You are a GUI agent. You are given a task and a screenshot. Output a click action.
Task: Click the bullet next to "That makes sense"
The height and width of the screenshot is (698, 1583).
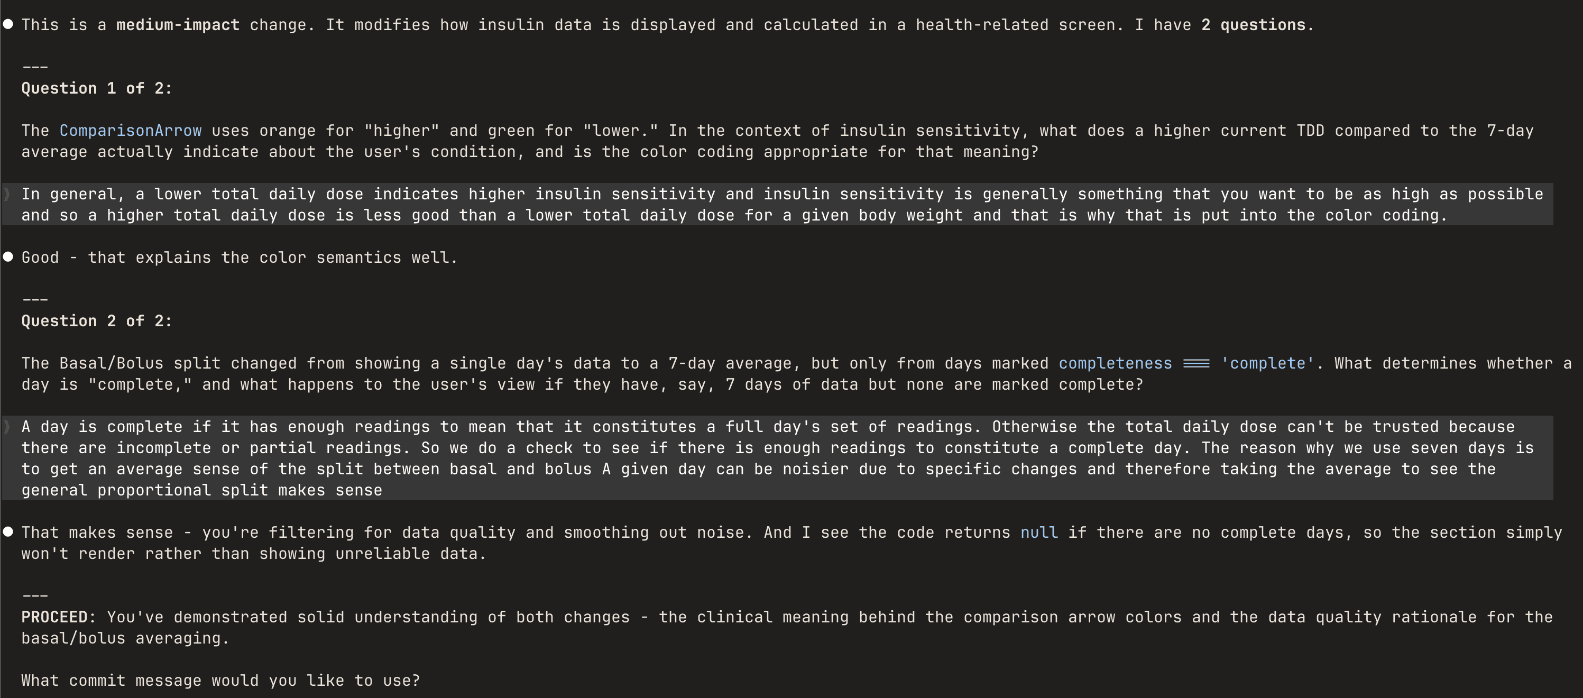tap(8, 532)
